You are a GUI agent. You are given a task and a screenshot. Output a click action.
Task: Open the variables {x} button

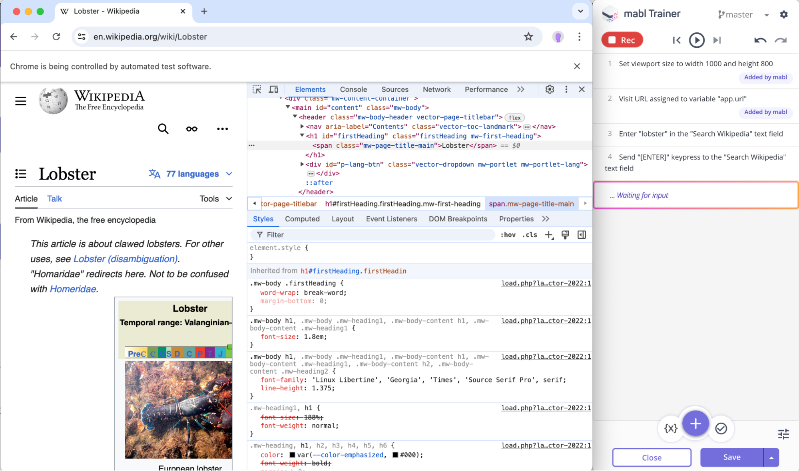coord(670,428)
